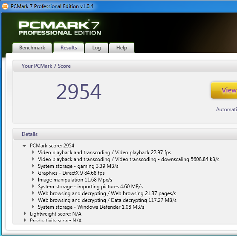Select 'Graphics - DirectX 9 84.68 fps' text

(71, 173)
